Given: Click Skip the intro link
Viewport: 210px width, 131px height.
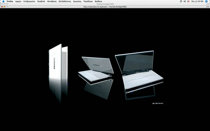Looking at the screenshot, I should point(158,103).
